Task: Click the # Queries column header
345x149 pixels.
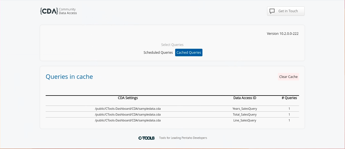Action: (x=289, y=98)
